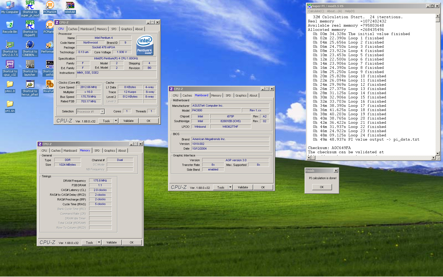
Task: Click Tools button in the Memory window
Action: 89,242
